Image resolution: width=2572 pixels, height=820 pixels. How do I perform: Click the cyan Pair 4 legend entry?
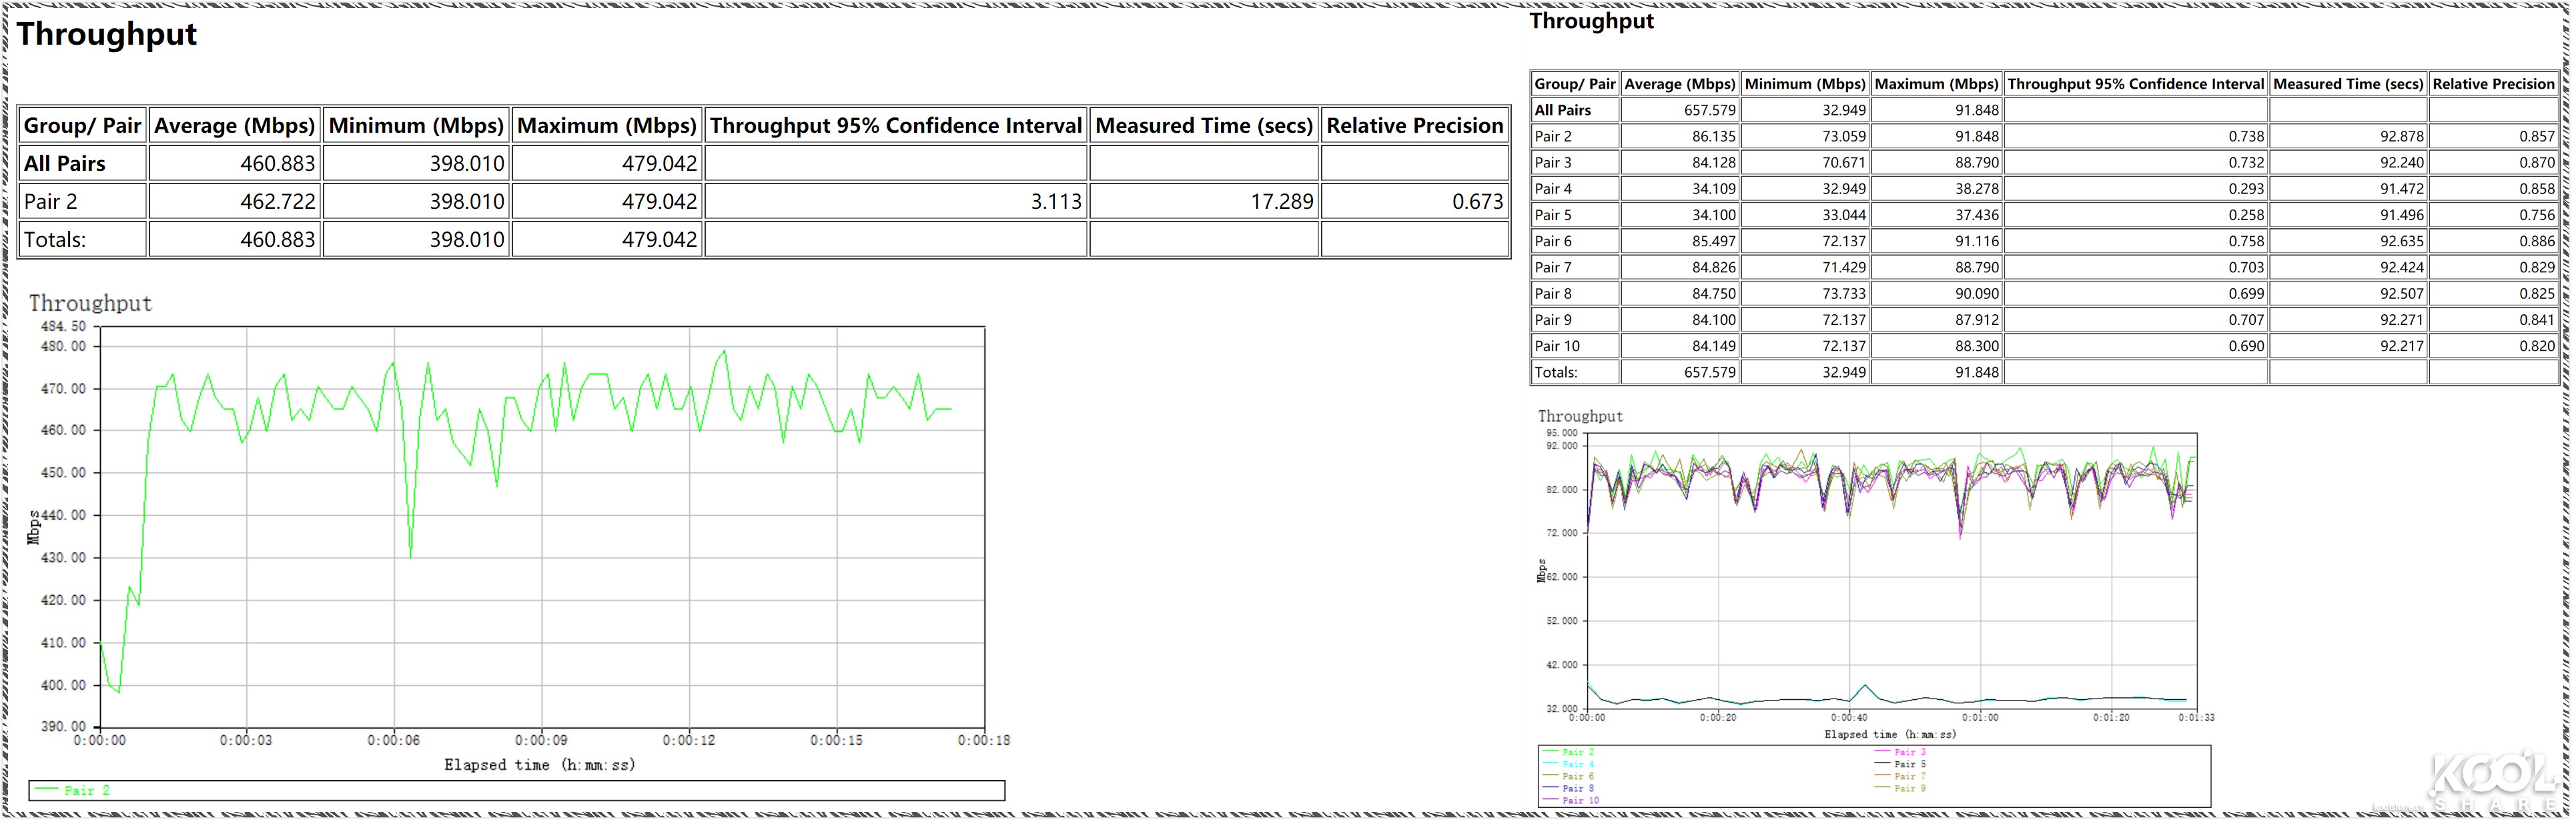tap(1577, 764)
